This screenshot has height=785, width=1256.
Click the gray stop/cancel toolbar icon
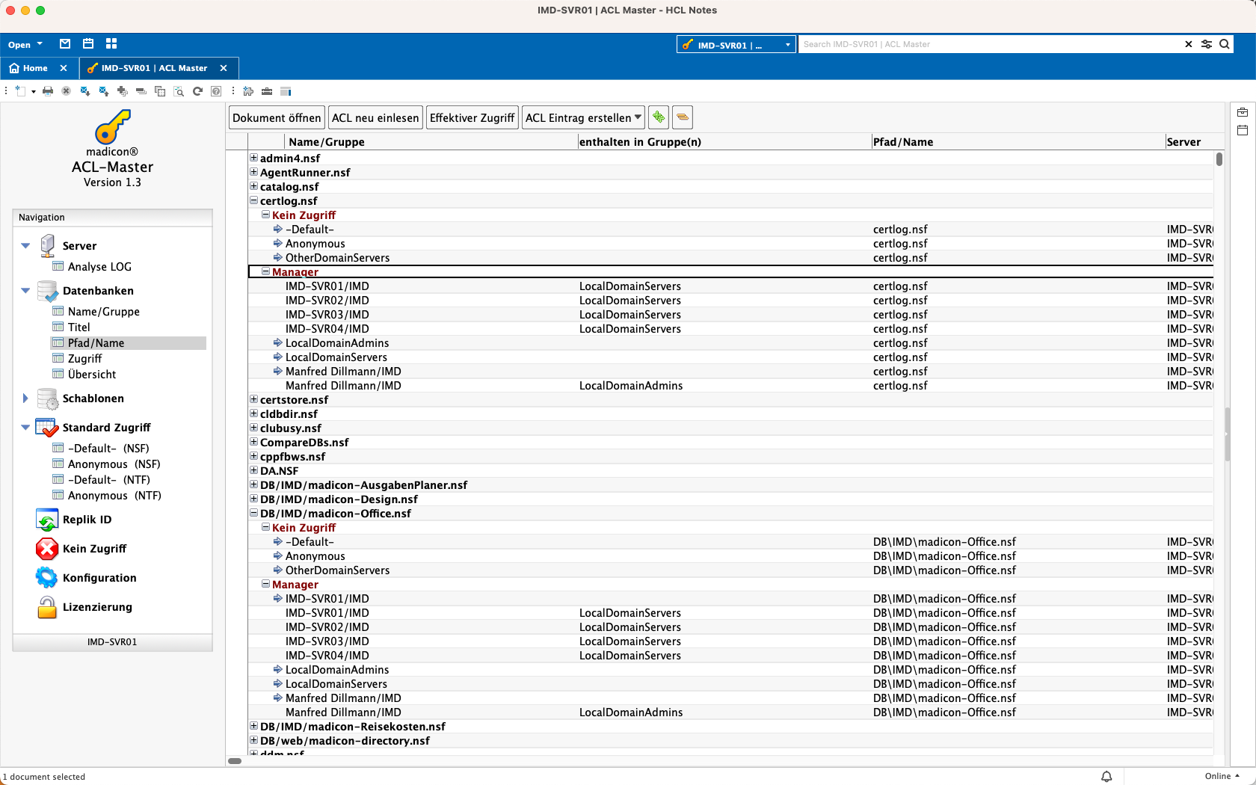pos(66,91)
